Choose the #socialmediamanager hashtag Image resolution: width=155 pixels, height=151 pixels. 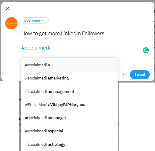pos(69,118)
